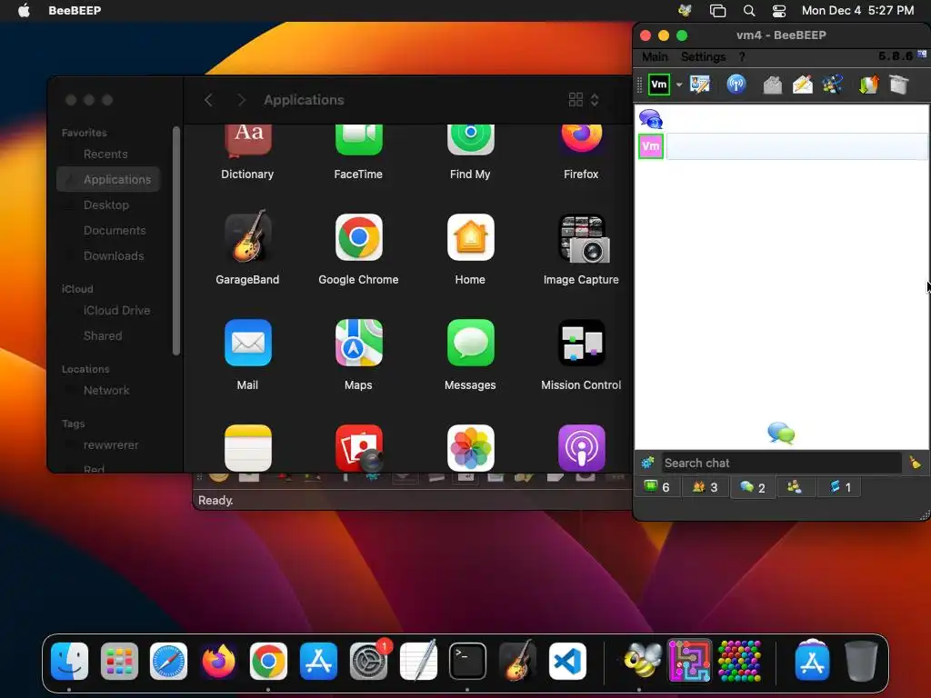
Task: Open the file transfer arrows icon
Action: pyautogui.click(x=868, y=85)
